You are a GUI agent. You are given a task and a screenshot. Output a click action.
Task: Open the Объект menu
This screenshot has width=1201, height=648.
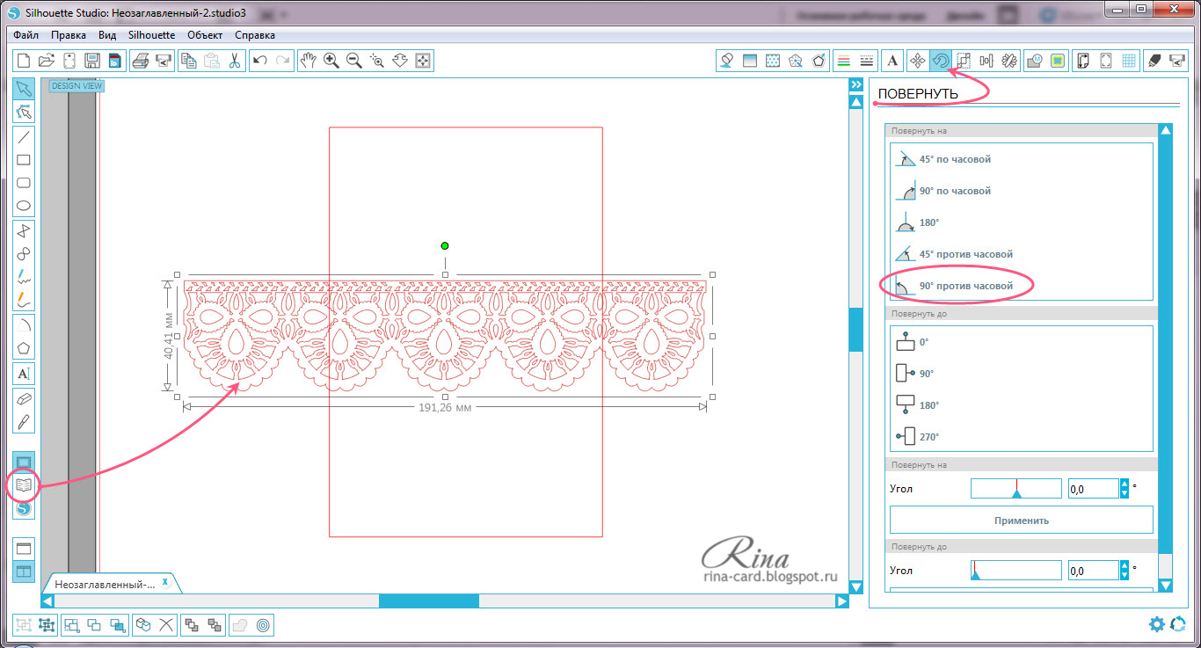(x=206, y=35)
